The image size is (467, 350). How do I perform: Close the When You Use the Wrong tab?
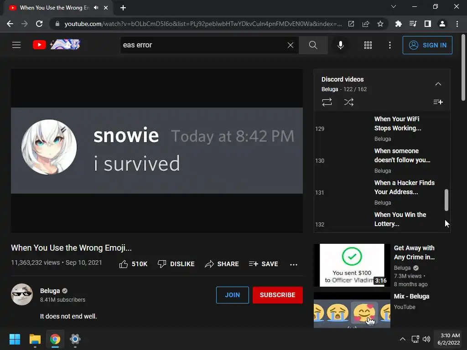[106, 8]
